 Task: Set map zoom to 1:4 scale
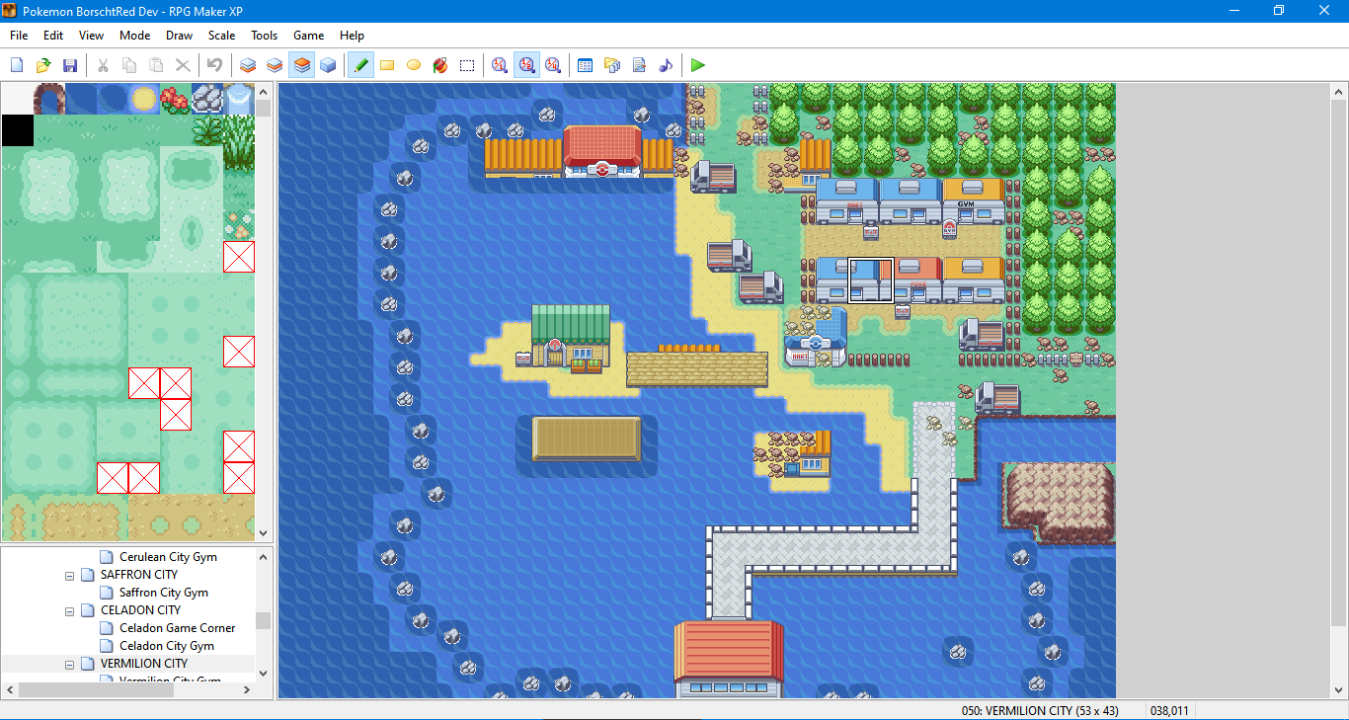[553, 65]
